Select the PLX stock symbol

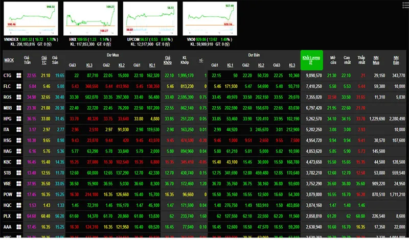pos(7,216)
